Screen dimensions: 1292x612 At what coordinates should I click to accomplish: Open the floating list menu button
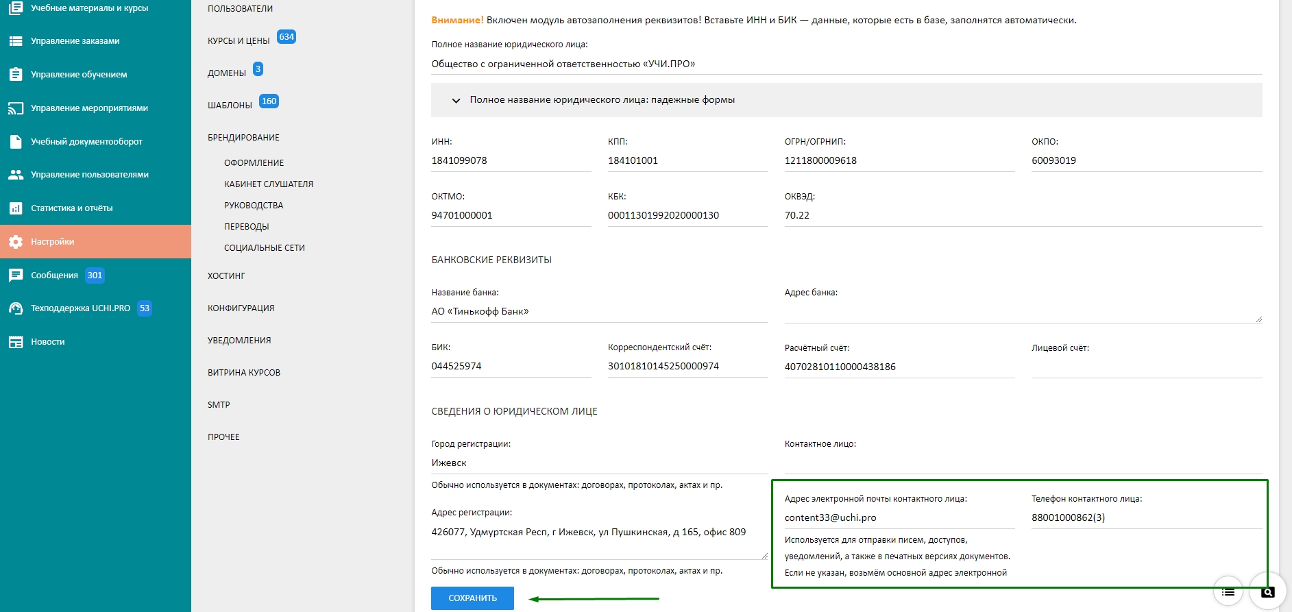(1228, 591)
